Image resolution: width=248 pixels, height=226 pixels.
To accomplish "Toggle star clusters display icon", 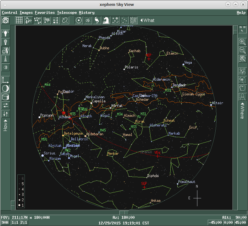I will coord(88,20).
